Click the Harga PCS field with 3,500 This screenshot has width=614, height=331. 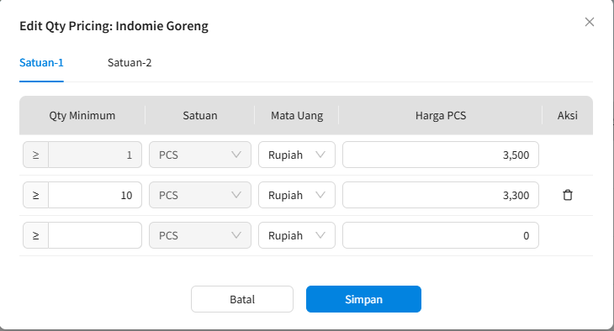click(441, 155)
